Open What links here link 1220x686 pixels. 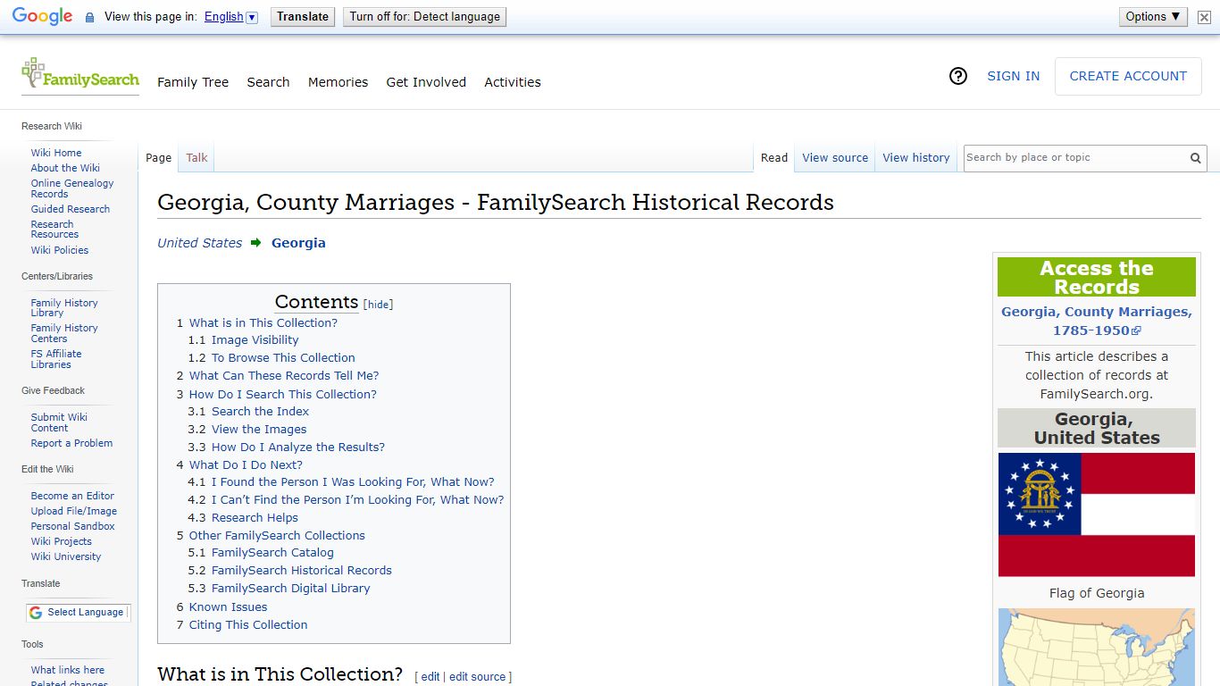click(68, 670)
